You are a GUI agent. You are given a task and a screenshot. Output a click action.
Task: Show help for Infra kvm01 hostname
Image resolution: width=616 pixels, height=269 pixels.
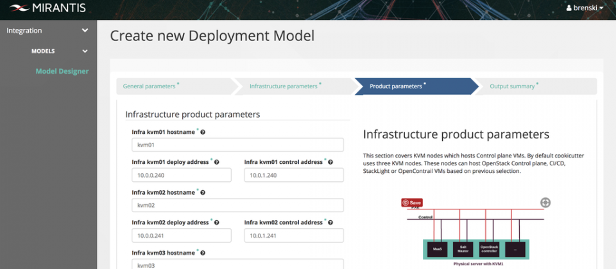[203, 132]
